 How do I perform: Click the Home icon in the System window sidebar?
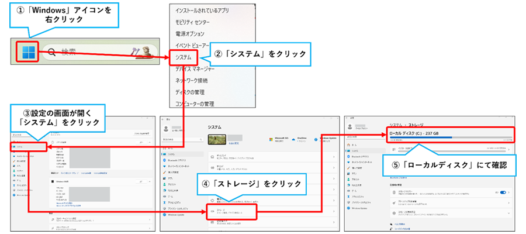(164, 148)
